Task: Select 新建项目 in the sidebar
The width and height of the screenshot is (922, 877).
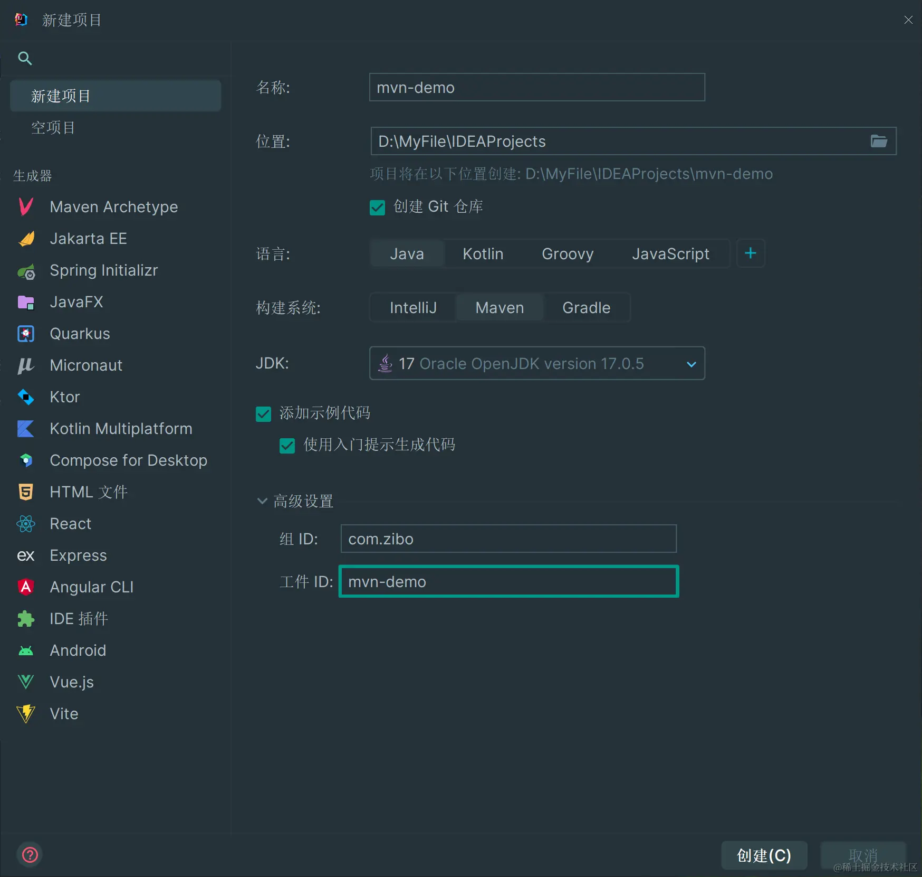Action: (x=115, y=96)
